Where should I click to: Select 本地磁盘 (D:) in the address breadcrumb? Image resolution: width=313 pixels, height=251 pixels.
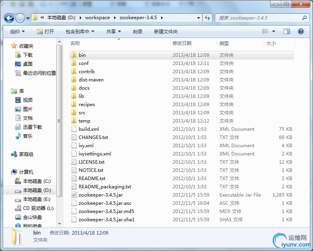[x=61, y=18]
